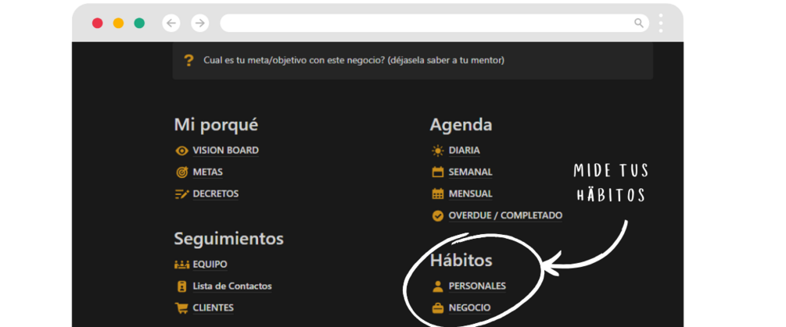Click the contact-card icon beside Lista de Contactos

tap(182, 286)
